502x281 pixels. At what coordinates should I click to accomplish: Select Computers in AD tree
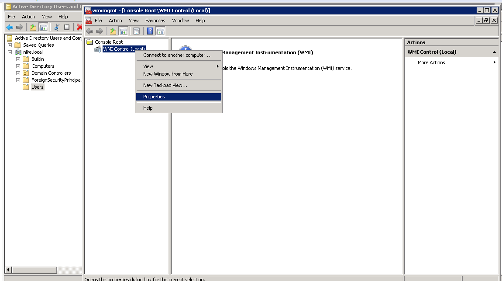[43, 66]
